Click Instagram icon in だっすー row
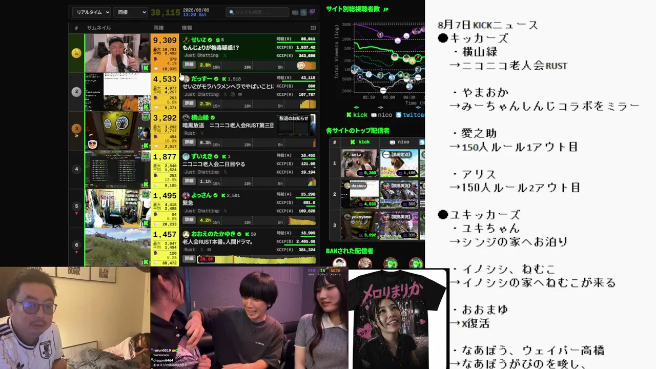656x369 pixels. click(233, 95)
